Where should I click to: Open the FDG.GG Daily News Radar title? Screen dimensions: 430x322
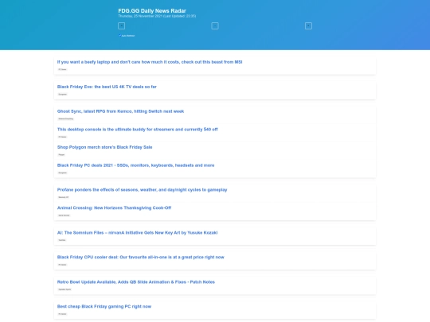pyautogui.click(x=152, y=10)
